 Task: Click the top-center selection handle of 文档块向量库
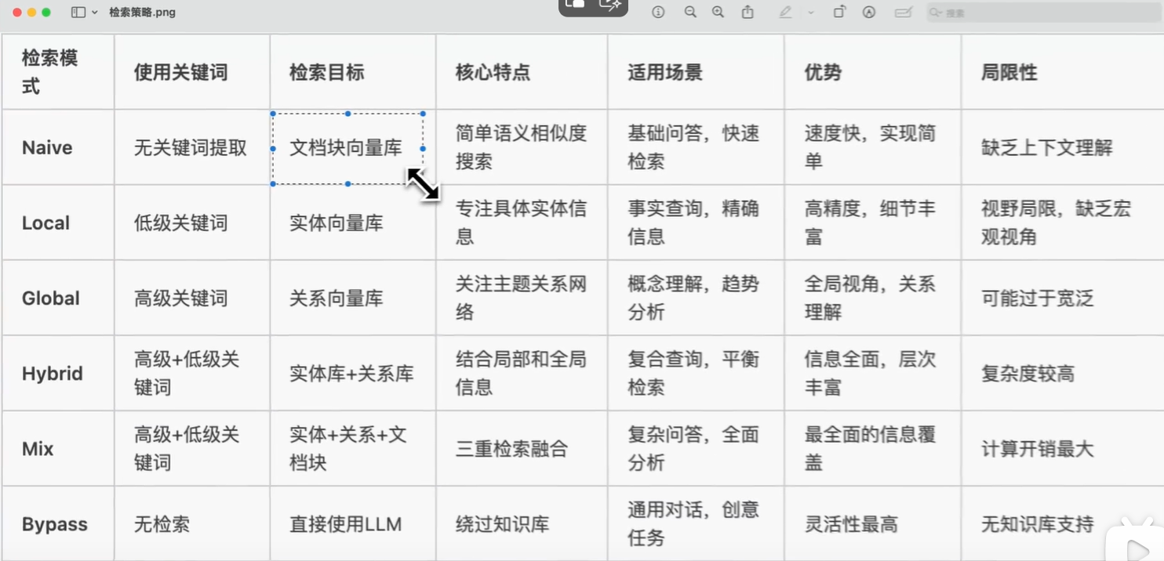click(348, 114)
